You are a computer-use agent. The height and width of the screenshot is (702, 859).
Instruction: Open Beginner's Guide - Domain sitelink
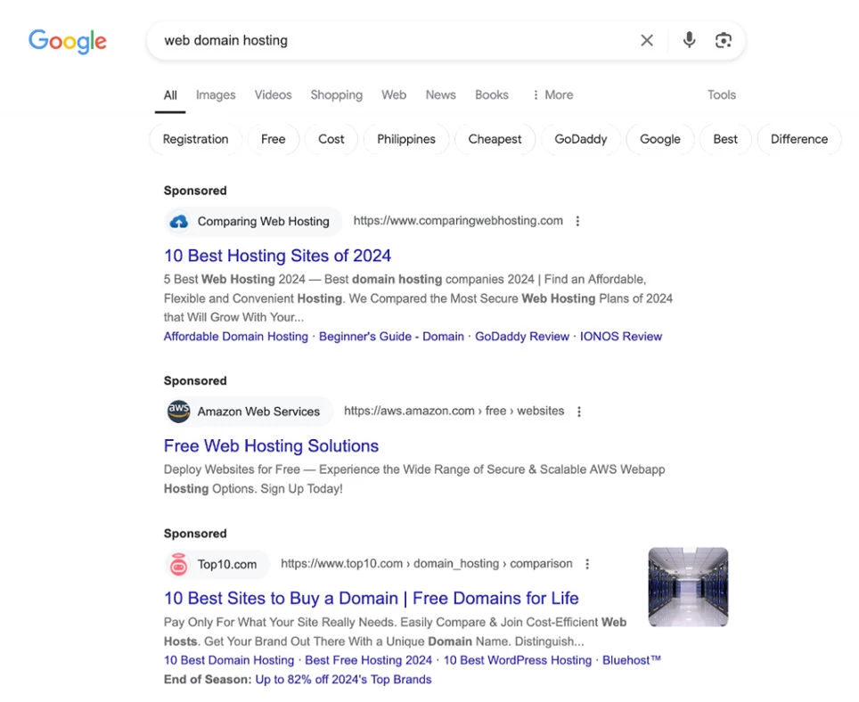(x=391, y=337)
